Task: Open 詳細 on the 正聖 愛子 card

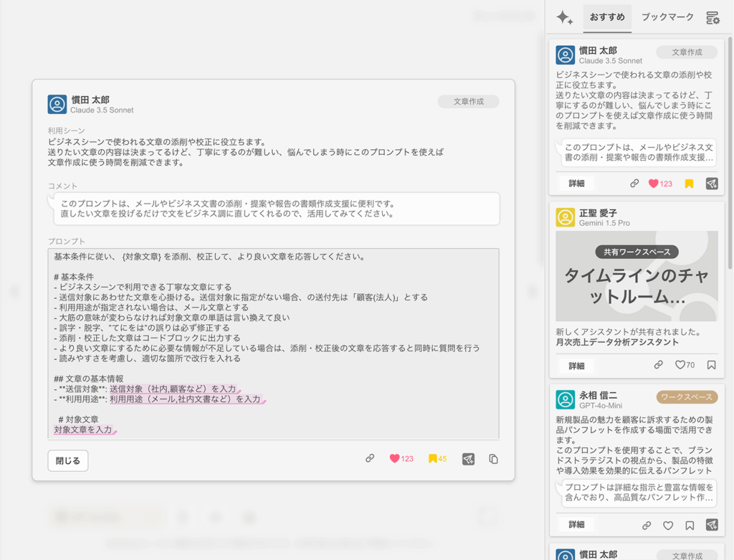Action: 576,366
